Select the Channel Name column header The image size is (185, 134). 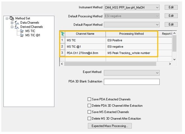click(x=85, y=34)
